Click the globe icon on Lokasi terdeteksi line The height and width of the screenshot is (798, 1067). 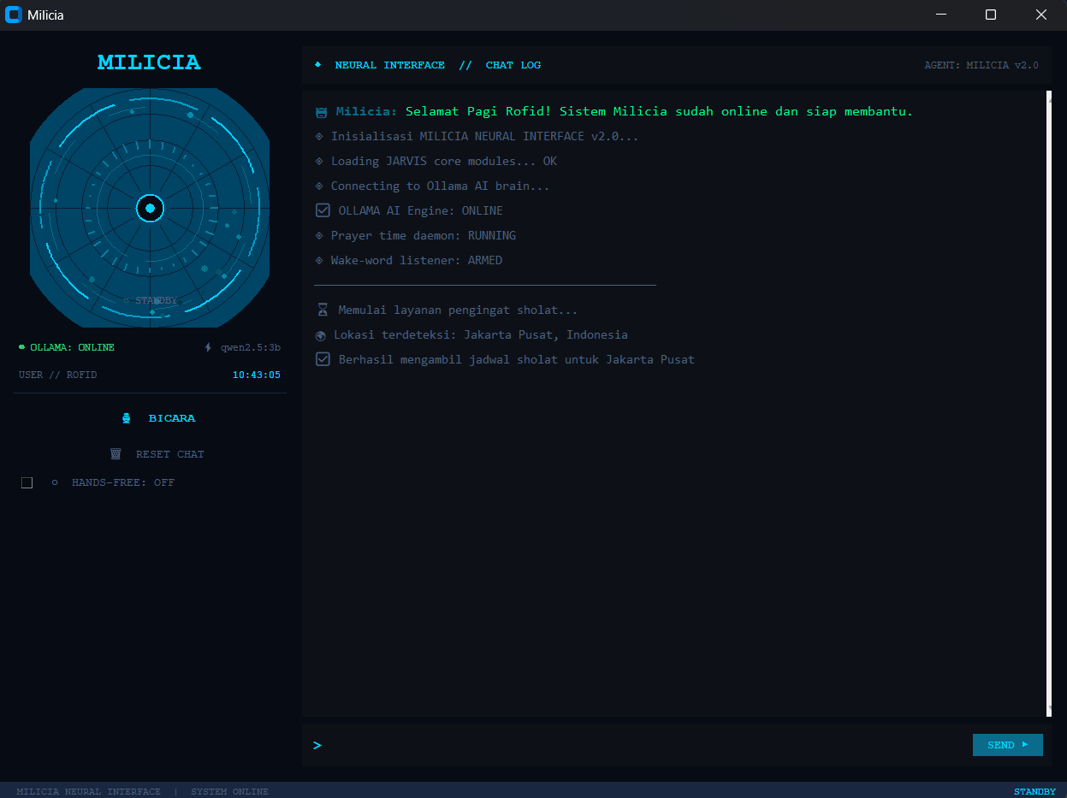point(321,335)
